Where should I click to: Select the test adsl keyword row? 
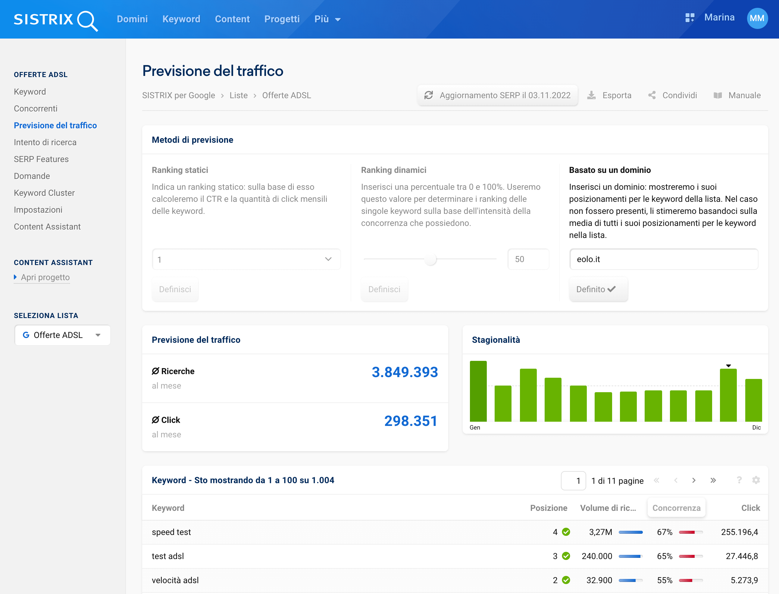click(455, 556)
